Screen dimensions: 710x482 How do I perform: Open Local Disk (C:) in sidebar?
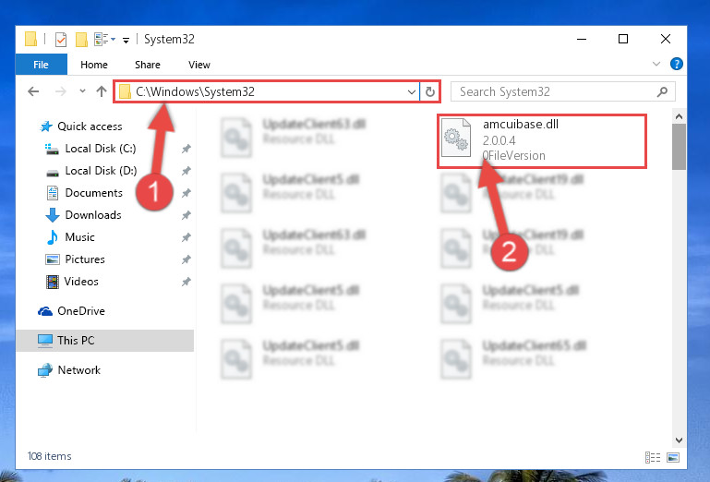[x=101, y=149]
